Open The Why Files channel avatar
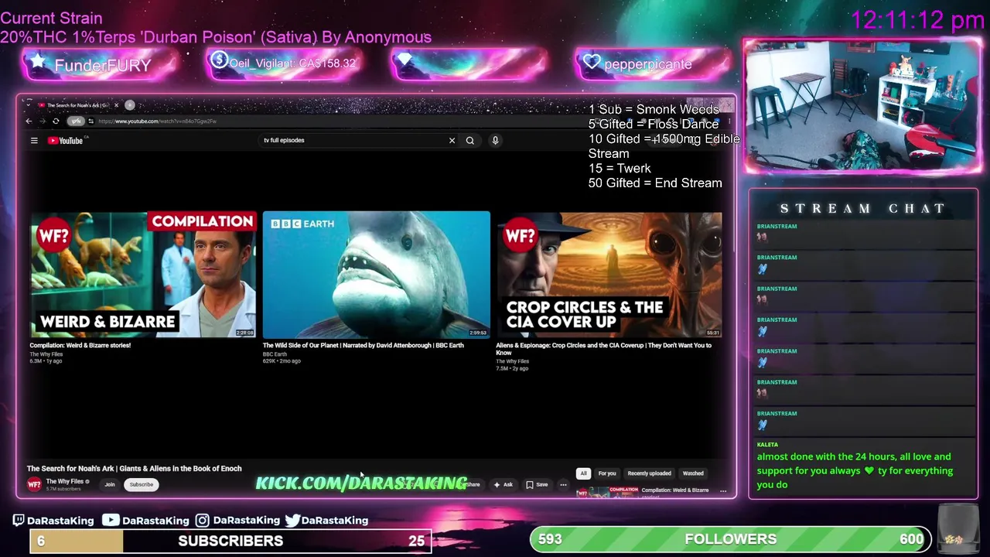This screenshot has height=557, width=990. click(34, 484)
